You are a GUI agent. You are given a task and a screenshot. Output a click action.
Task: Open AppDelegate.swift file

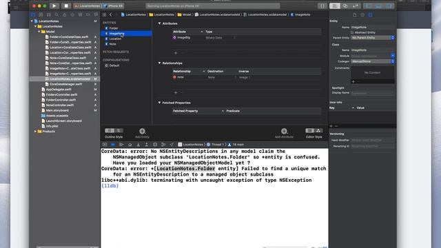pos(59,90)
